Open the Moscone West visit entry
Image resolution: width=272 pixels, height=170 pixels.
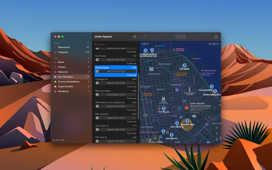click(x=116, y=94)
